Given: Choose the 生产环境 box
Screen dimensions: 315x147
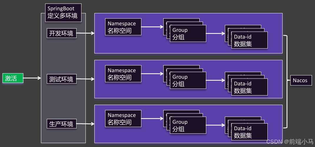Looking at the screenshot, I should pos(62,124).
